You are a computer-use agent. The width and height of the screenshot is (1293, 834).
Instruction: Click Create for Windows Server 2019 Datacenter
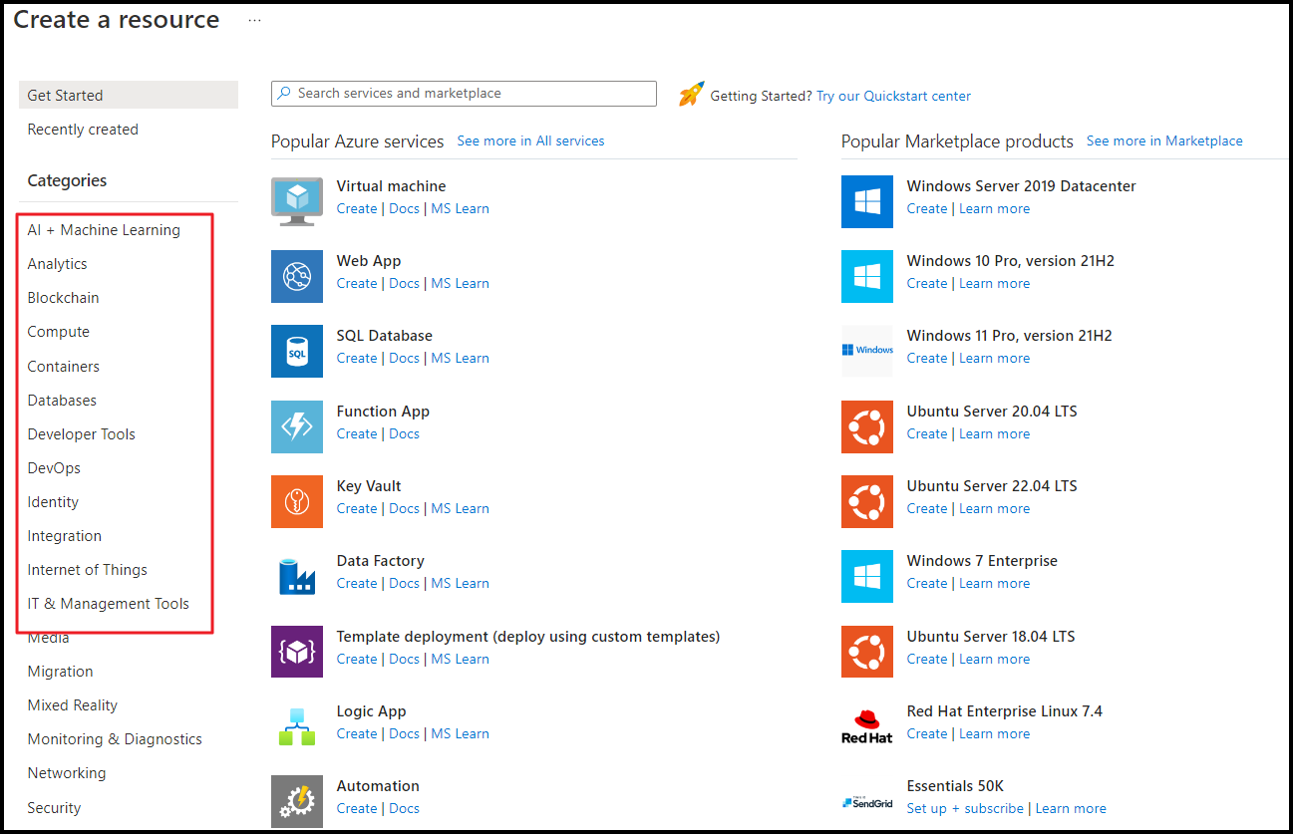tap(927, 208)
